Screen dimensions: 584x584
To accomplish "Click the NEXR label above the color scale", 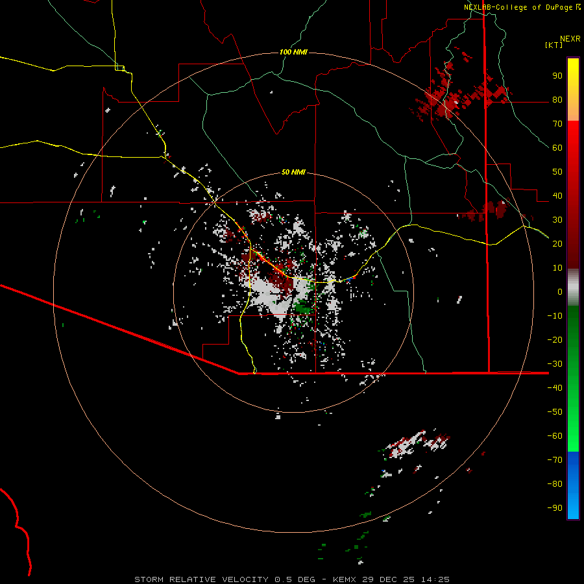I will [x=570, y=39].
